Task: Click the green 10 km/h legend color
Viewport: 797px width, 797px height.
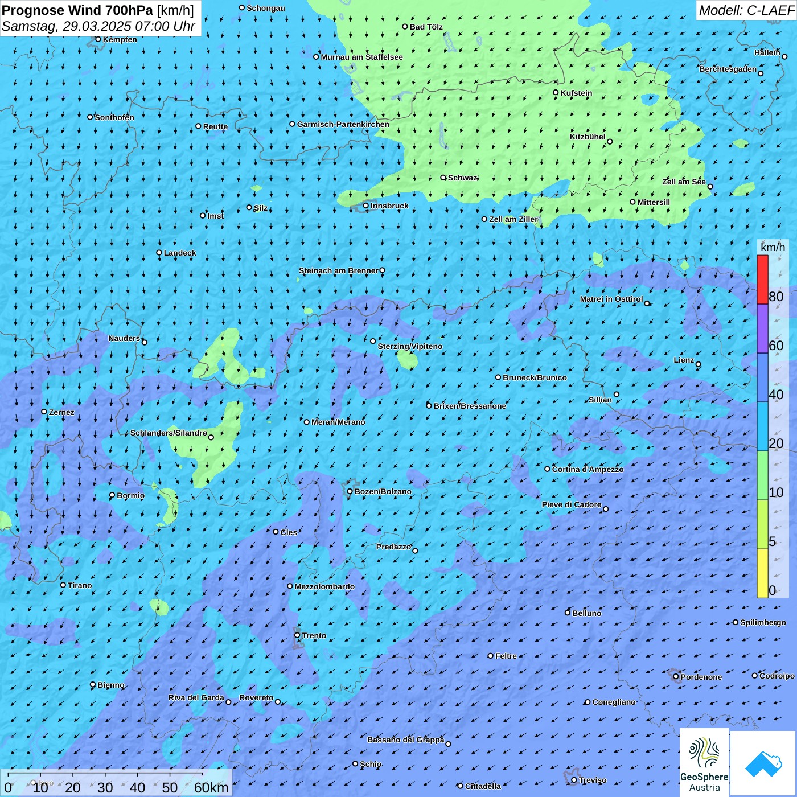Action: (762, 475)
